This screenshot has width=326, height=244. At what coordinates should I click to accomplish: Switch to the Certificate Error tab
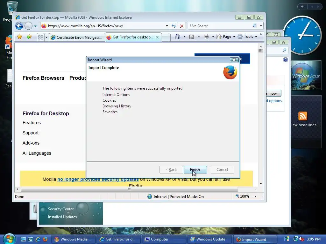(x=77, y=37)
